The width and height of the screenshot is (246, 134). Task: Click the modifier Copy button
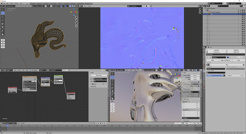[239, 60]
